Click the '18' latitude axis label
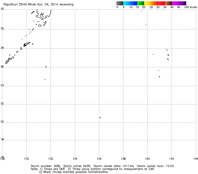198x174 pixels. [2, 139]
